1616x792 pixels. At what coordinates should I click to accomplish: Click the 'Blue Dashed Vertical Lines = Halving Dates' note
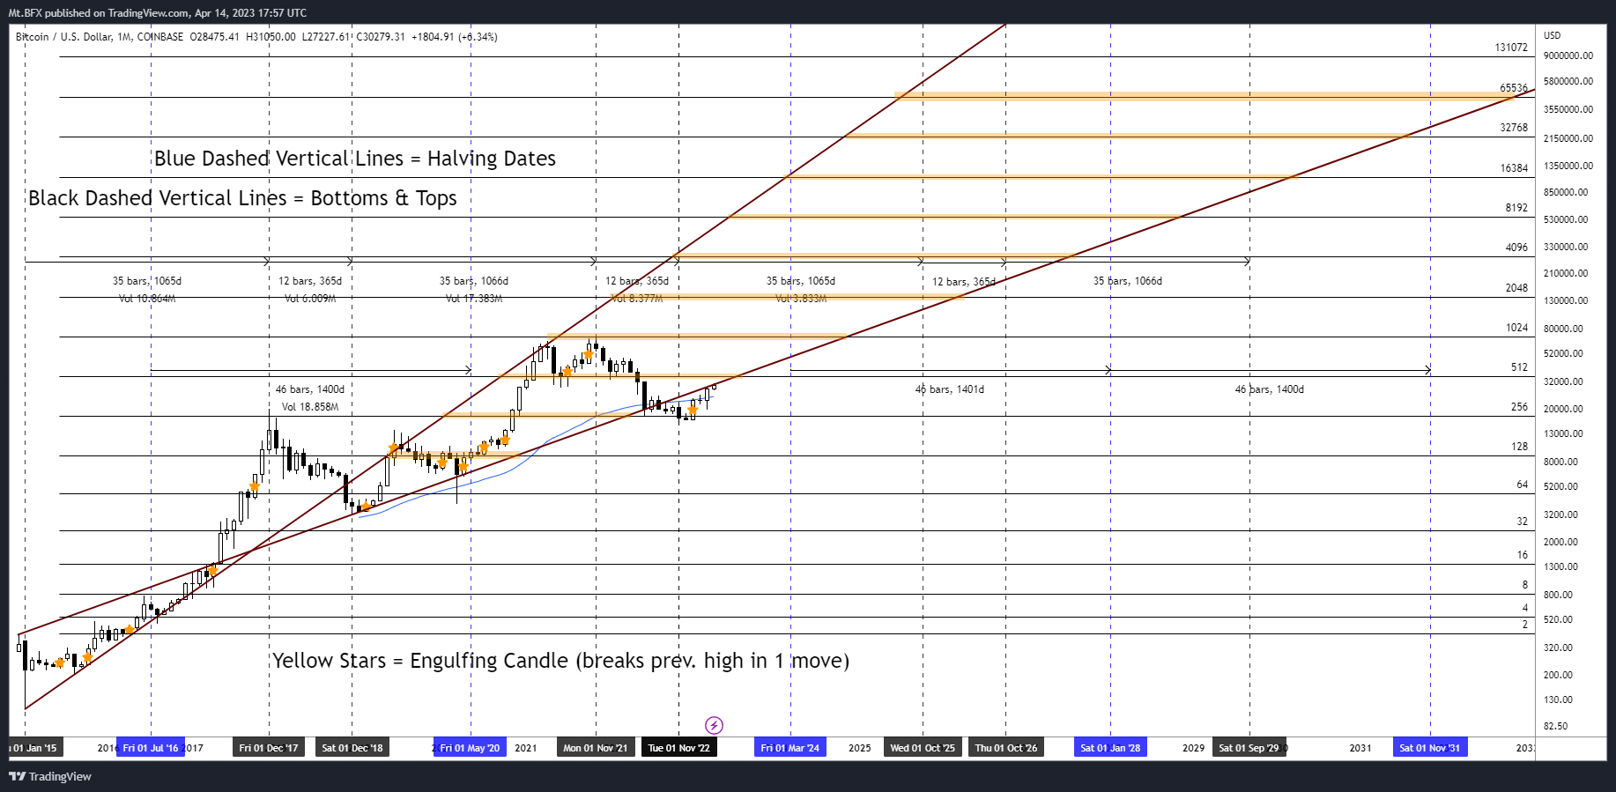355,159
